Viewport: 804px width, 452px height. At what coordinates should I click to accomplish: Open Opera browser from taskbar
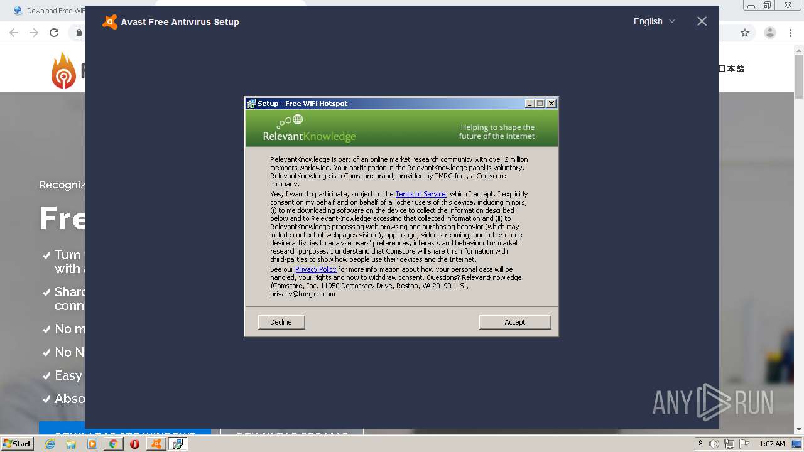coord(134,444)
